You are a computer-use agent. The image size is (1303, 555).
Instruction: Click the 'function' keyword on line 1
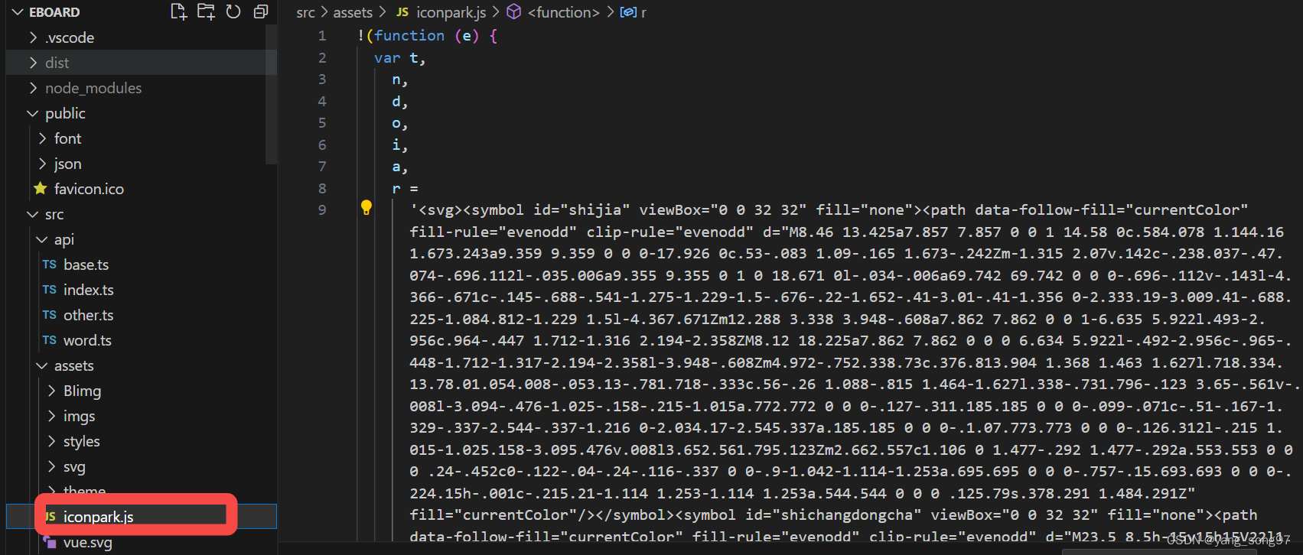point(409,36)
